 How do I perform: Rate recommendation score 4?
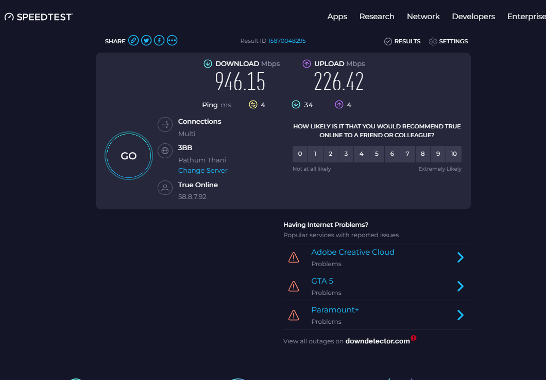pyautogui.click(x=361, y=154)
